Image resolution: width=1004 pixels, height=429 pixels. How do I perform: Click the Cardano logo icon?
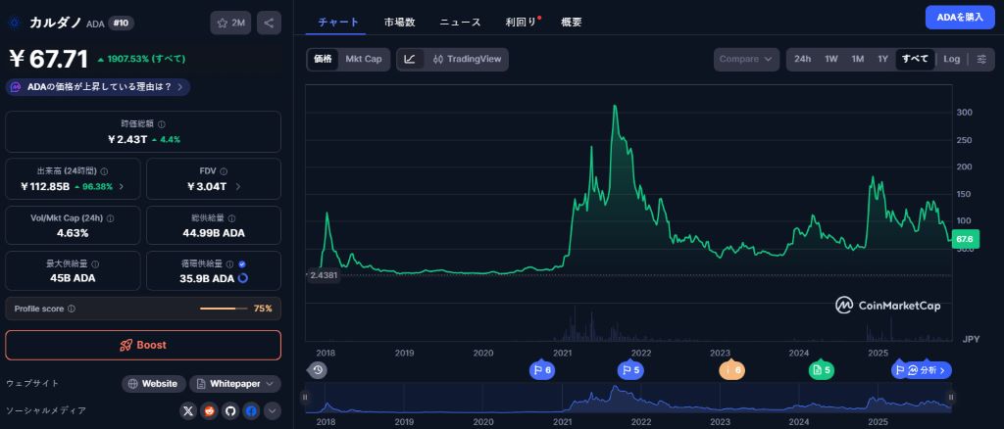pos(14,24)
